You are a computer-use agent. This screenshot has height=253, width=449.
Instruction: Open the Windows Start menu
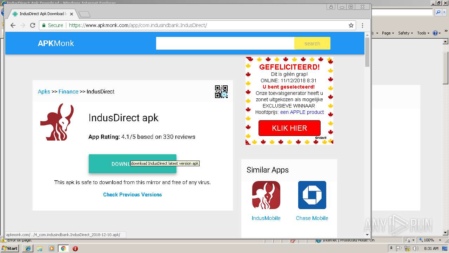click(10, 248)
